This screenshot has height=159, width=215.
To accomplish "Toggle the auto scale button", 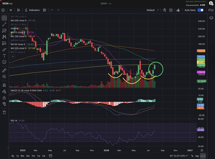I will 203,156.
